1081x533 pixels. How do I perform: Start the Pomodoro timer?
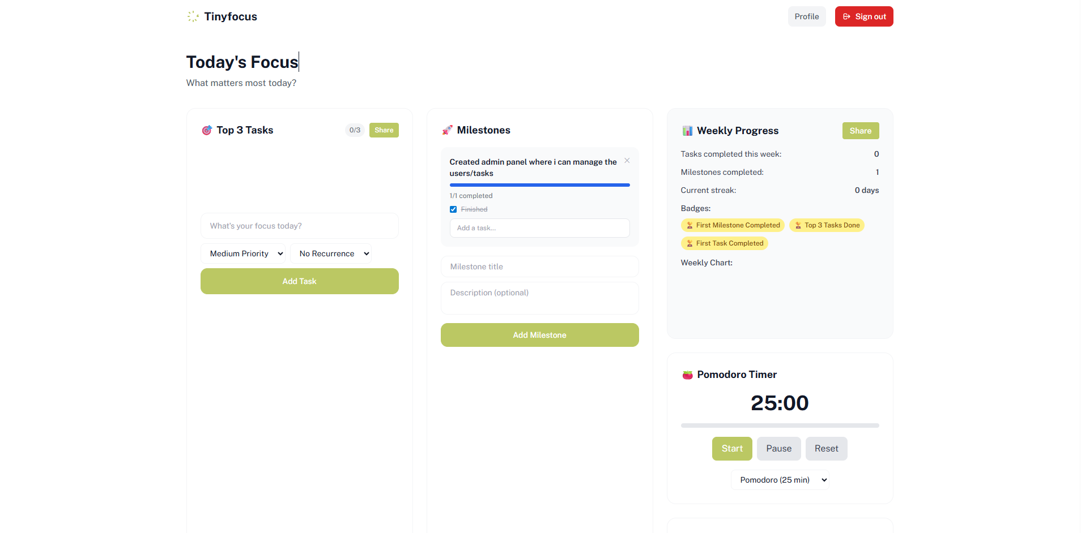pos(732,448)
